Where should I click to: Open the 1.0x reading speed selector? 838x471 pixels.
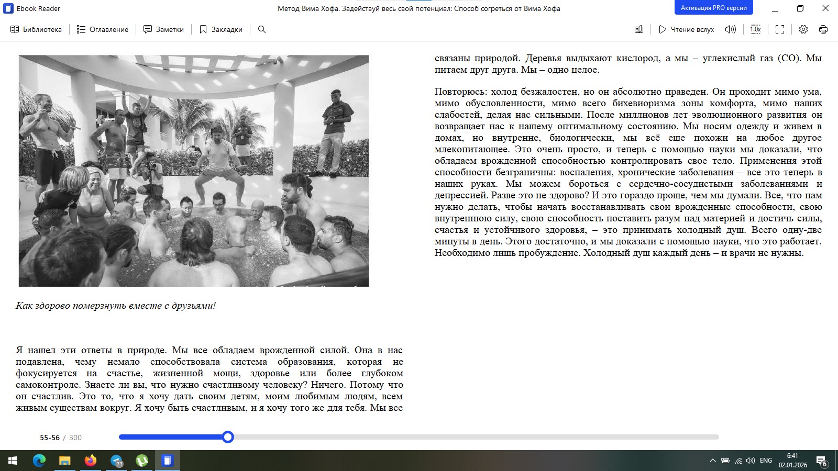(755, 29)
